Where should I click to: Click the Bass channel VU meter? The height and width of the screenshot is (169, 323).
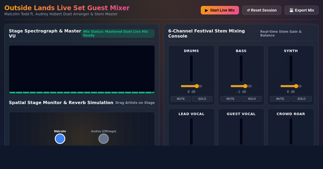coord(241,68)
